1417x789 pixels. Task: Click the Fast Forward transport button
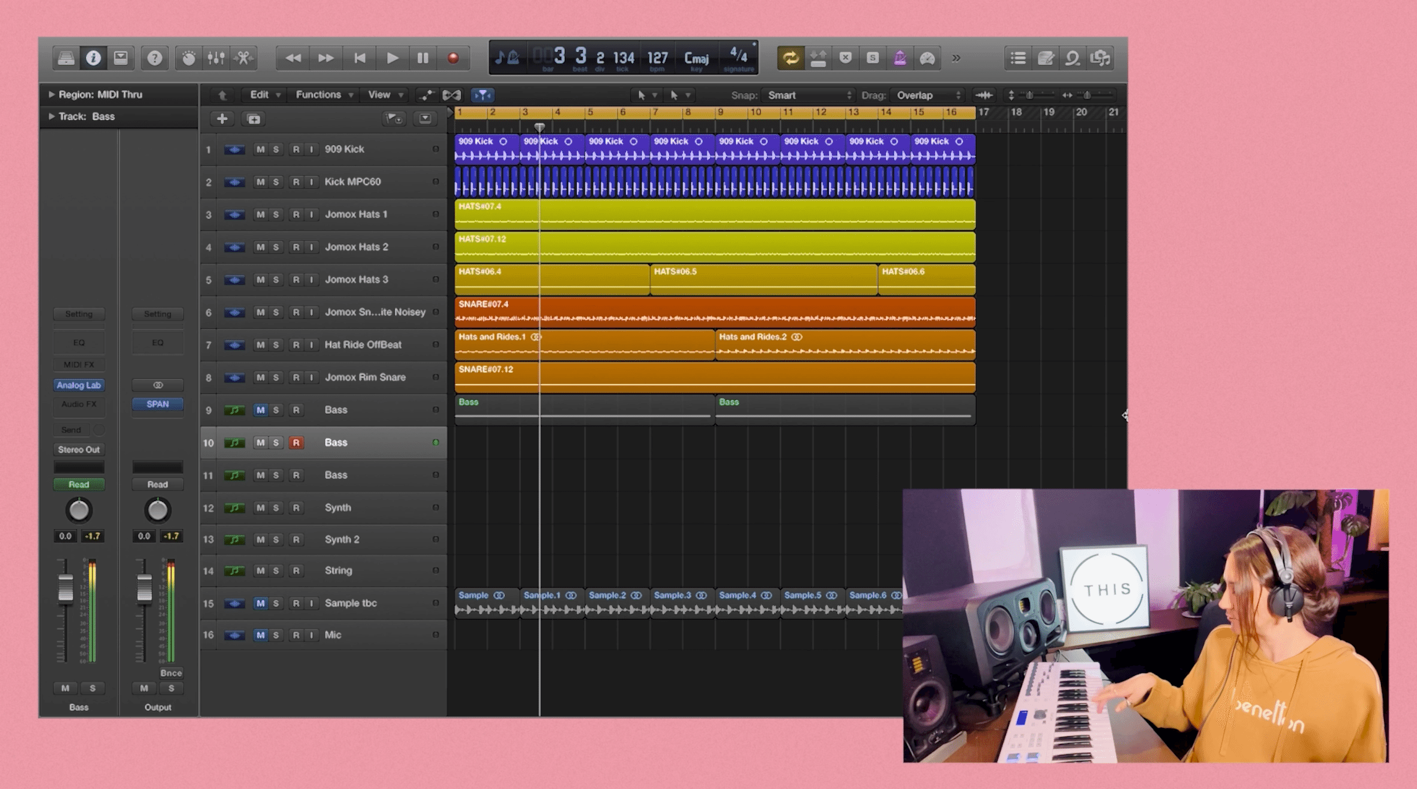click(x=326, y=58)
